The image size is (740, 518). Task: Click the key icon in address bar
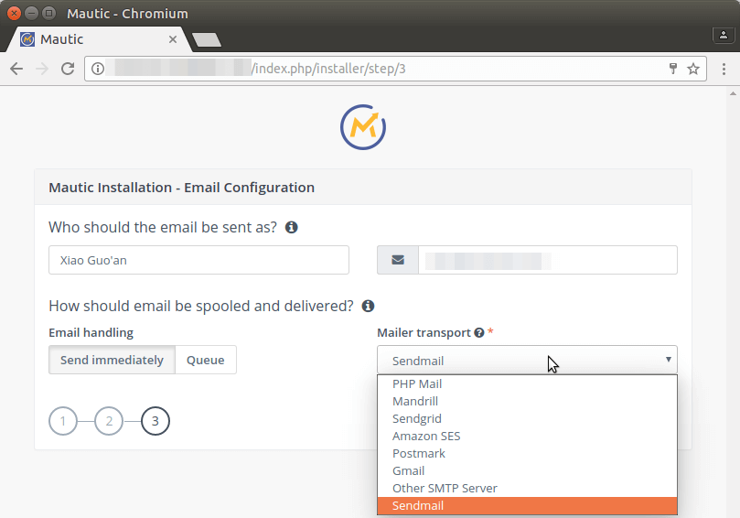coord(673,69)
